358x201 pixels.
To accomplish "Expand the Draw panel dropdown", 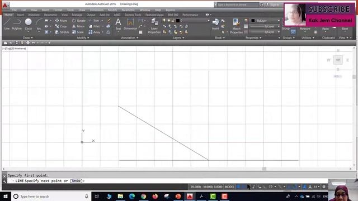I will (x=28, y=37).
